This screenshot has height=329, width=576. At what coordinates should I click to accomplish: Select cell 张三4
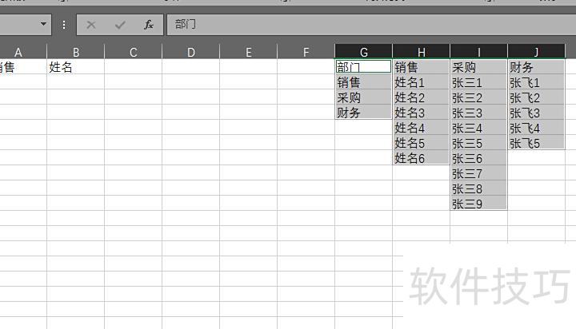pyautogui.click(x=478, y=128)
